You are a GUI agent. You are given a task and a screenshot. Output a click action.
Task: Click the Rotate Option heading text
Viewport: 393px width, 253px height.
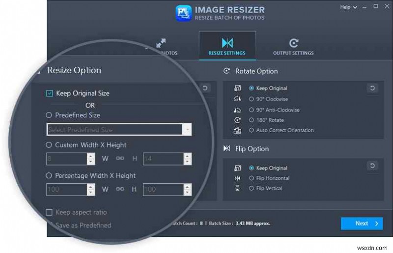coord(256,71)
